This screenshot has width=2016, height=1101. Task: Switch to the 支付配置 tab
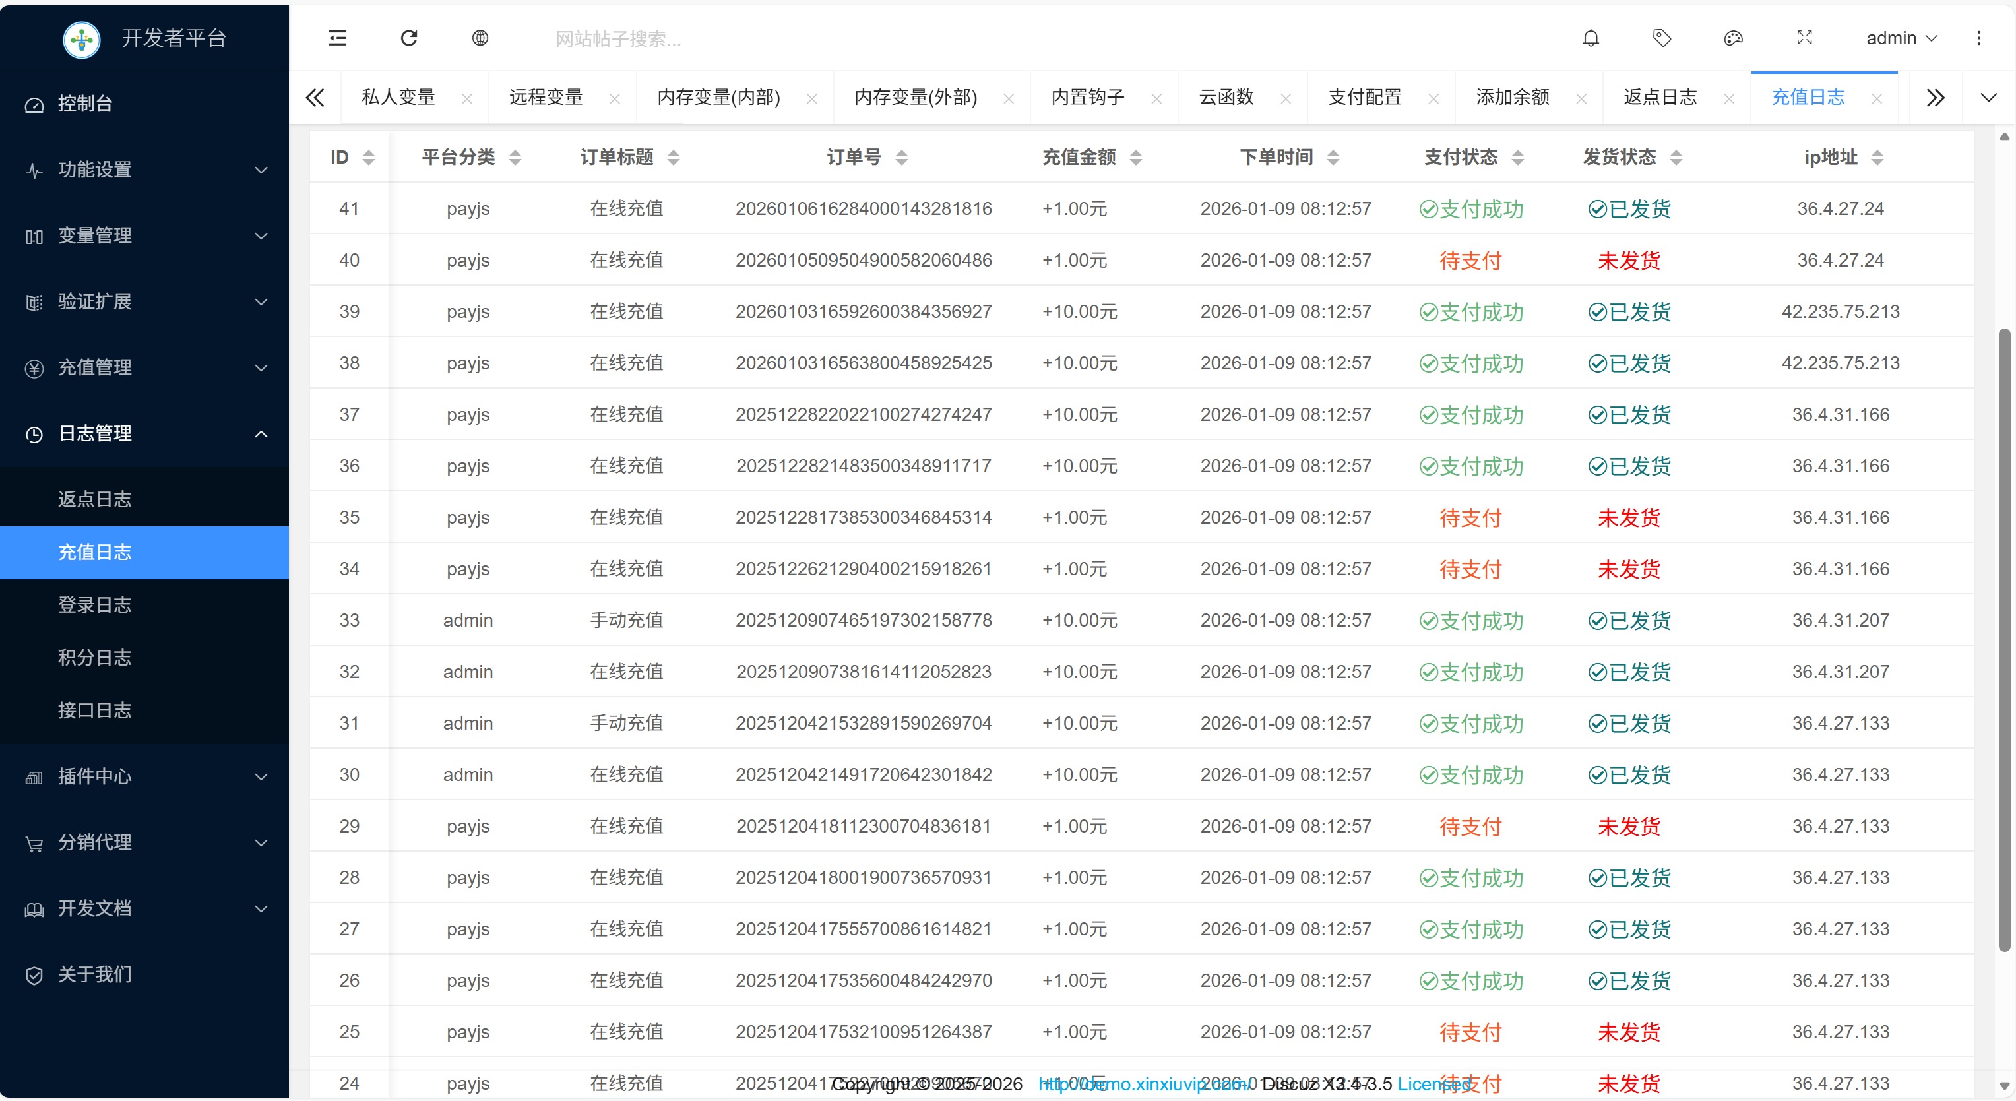tap(1364, 97)
